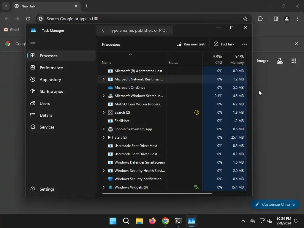Open the Task Manager hamburger navigation menu
This screenshot has height=228, width=304.
(x=33, y=44)
